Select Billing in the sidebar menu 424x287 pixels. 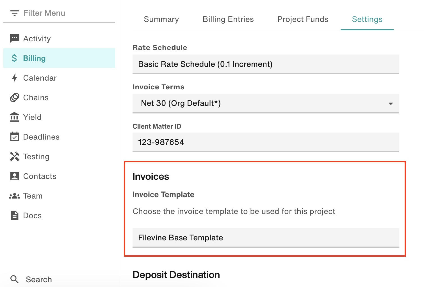point(59,58)
